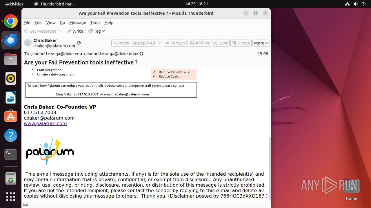The image size is (371, 208).
Task: Reply to Chris Baker's message
Action: (121, 43)
